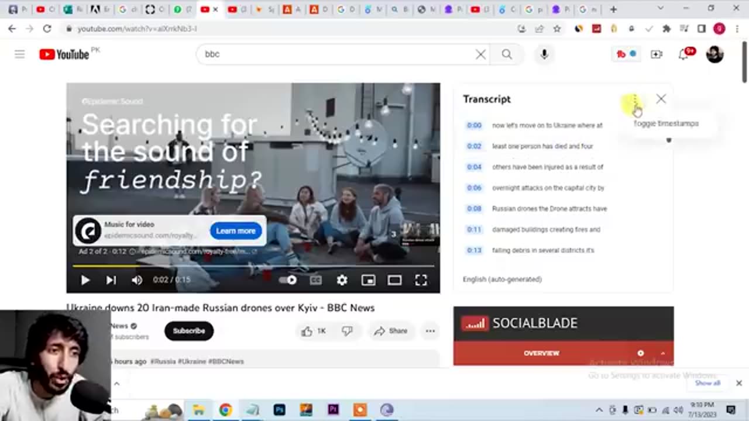Screen dimensions: 749x421
Task: Open transcript three-dot options menu
Action: pos(634,101)
